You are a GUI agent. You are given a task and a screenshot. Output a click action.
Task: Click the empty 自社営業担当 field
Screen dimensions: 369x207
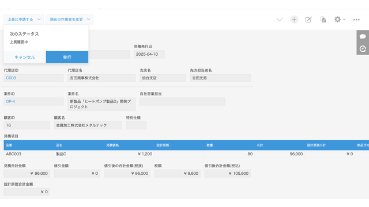click(x=182, y=101)
